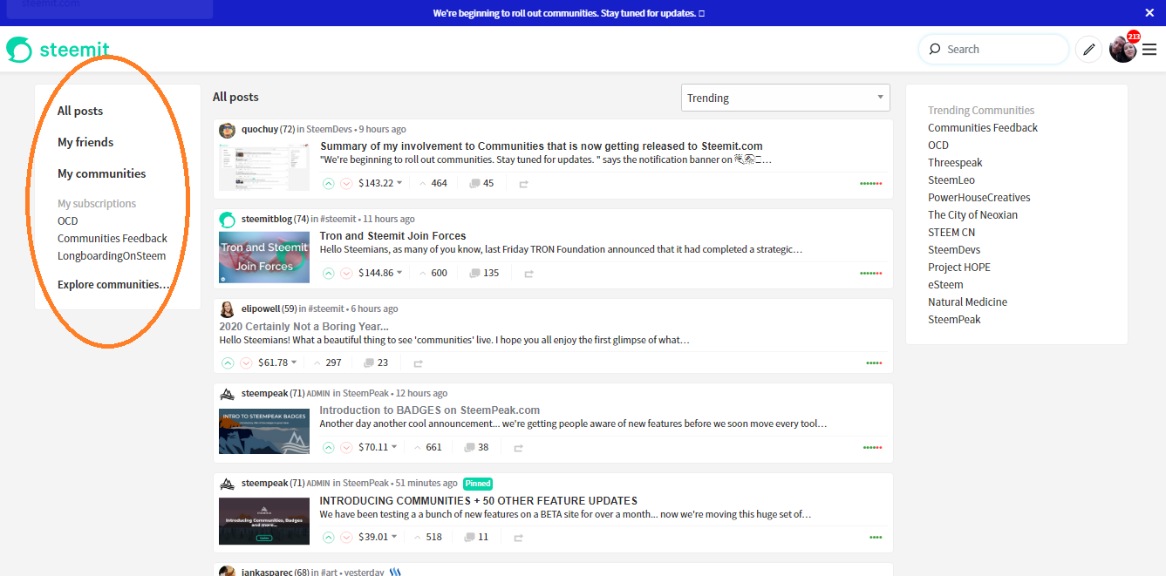Screen dimensions: 1166x576
Task: Downvote elipowell's 2020 post
Action: pyautogui.click(x=246, y=363)
